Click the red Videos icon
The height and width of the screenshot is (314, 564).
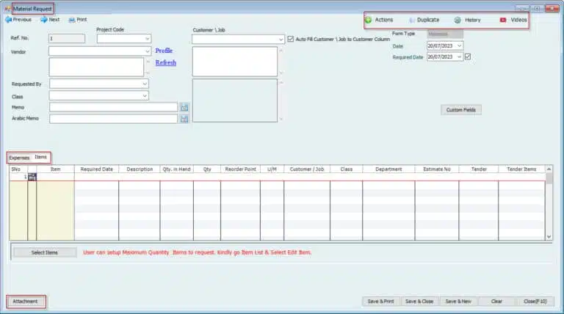point(503,20)
